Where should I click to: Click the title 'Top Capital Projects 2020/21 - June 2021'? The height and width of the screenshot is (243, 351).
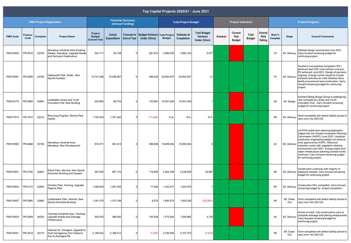175,11
